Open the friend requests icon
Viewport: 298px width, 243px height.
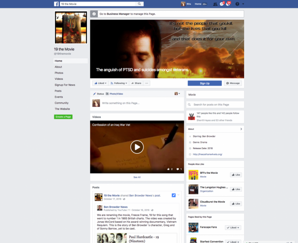pyautogui.click(x=215, y=4)
